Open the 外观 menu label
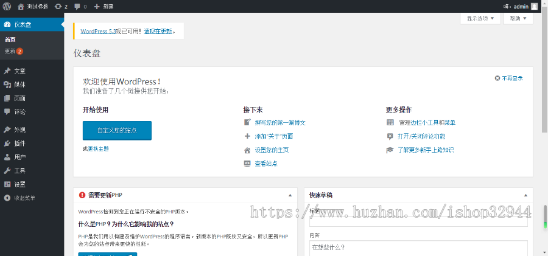Screen dimensions: 548x256 pyautogui.click(x=20, y=130)
